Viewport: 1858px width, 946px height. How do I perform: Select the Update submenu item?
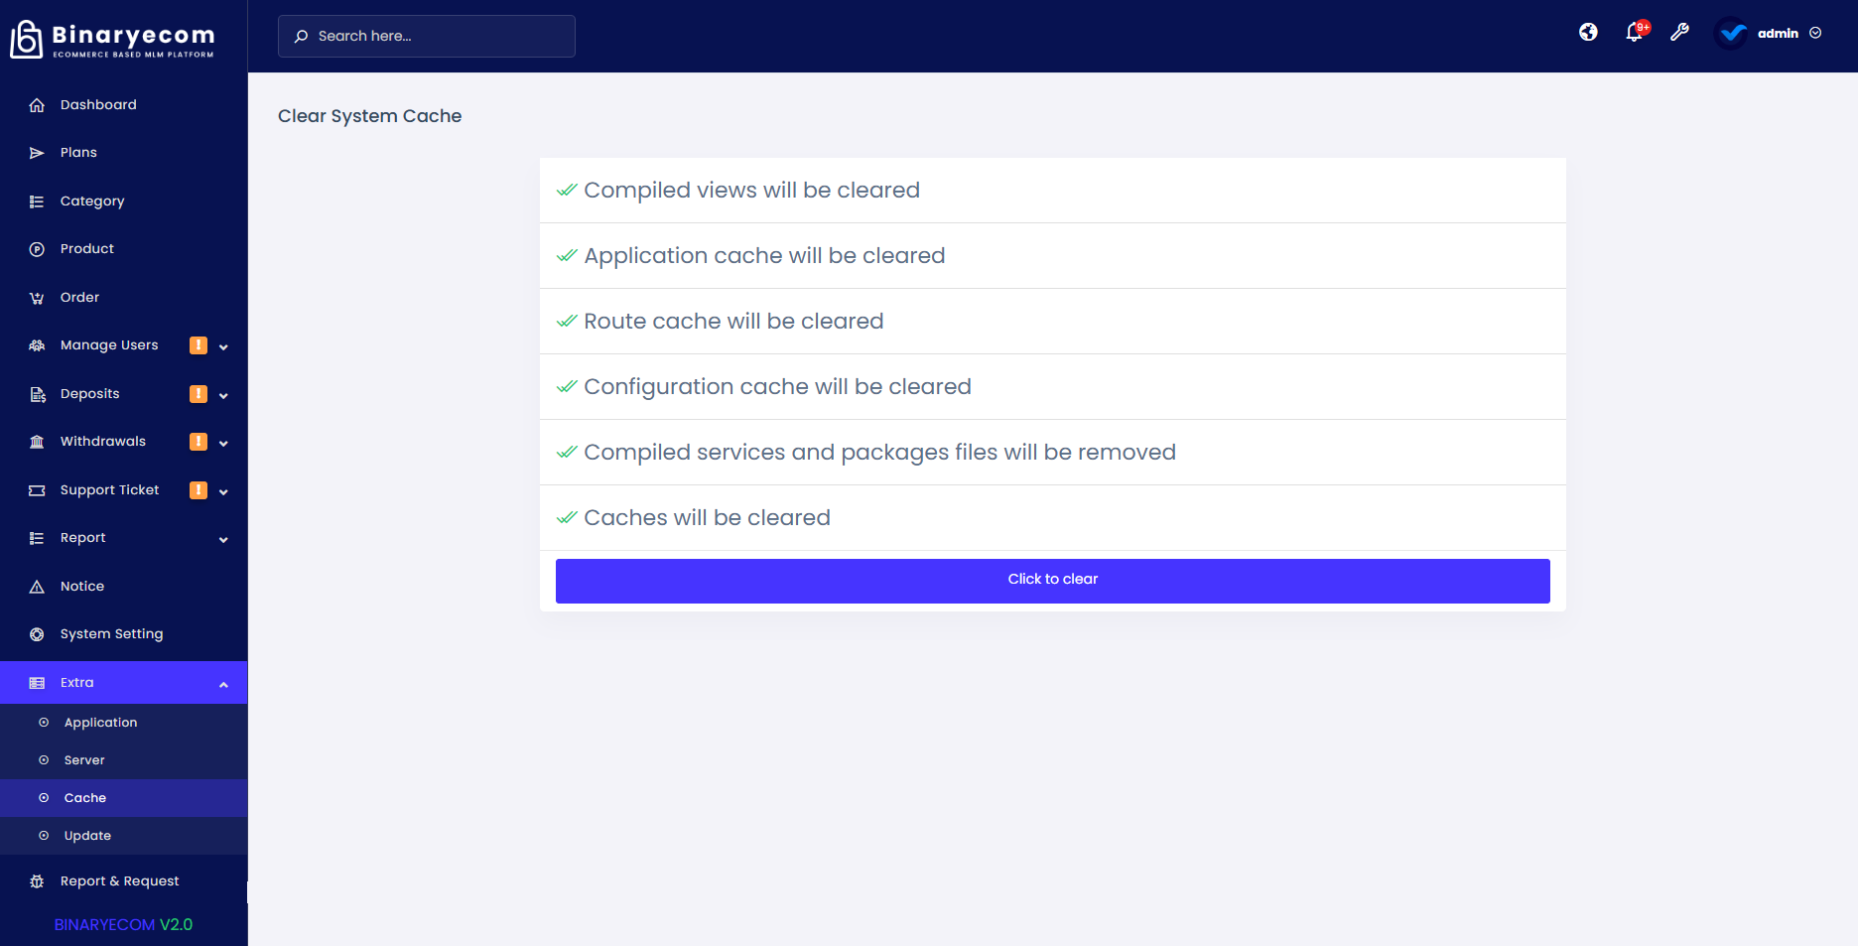pyautogui.click(x=87, y=836)
